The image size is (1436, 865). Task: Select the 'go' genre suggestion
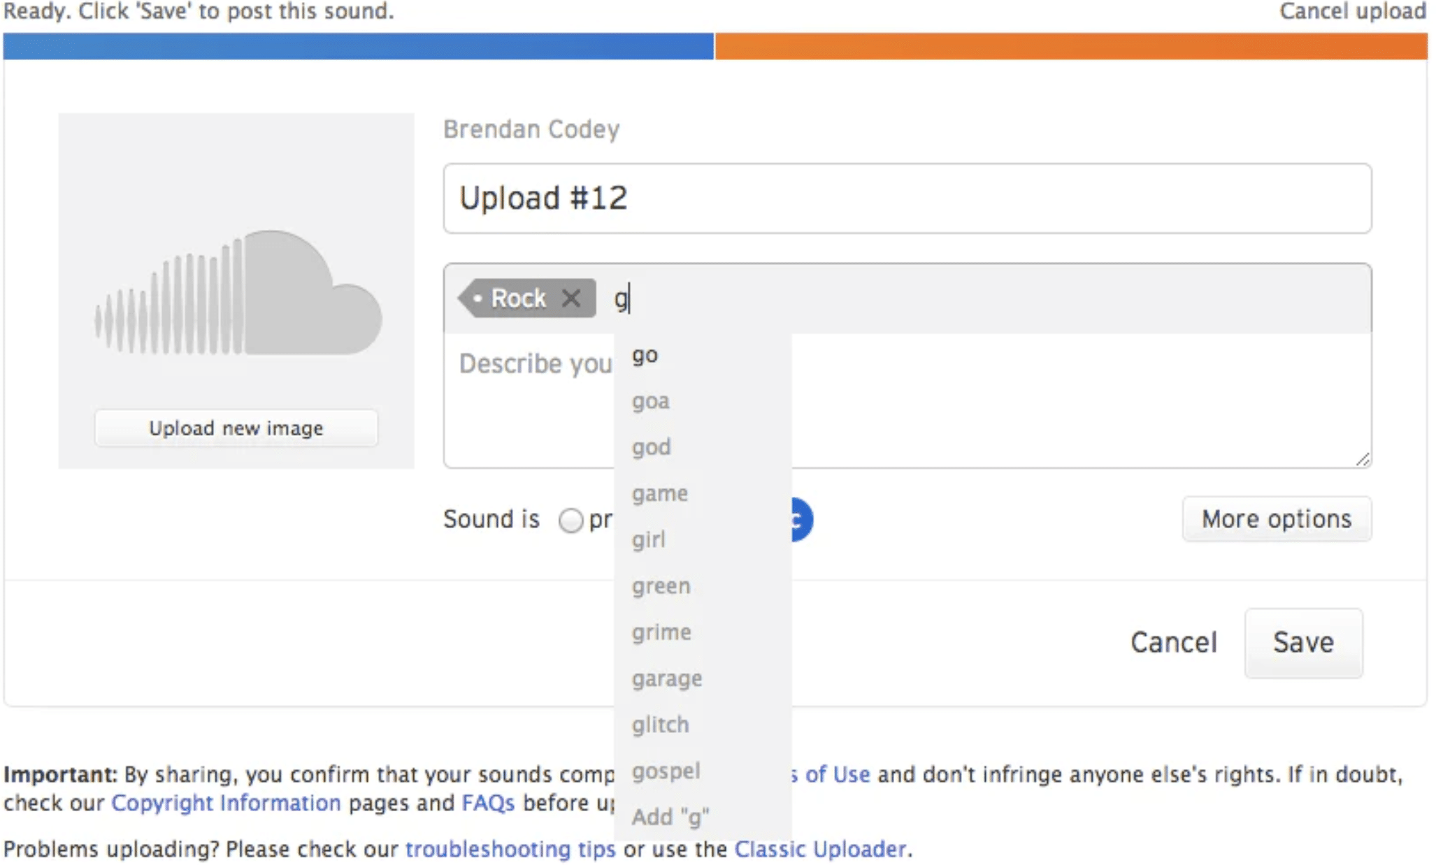point(644,355)
